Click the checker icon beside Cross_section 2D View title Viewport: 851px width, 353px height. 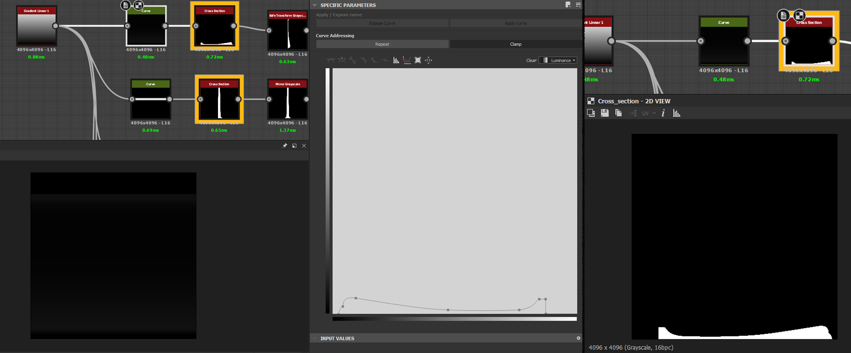(x=591, y=101)
